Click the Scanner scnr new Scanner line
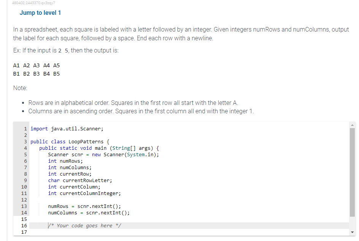The height and width of the screenshot is (241, 359). 103,154
